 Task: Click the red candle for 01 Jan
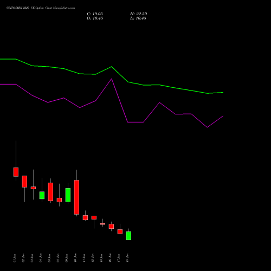coord(16,172)
